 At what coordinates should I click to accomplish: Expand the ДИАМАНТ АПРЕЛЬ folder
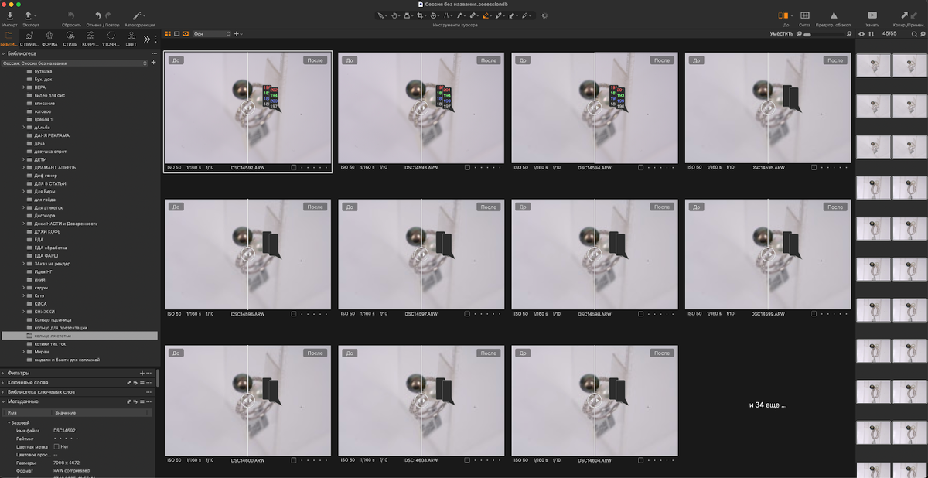tap(23, 167)
